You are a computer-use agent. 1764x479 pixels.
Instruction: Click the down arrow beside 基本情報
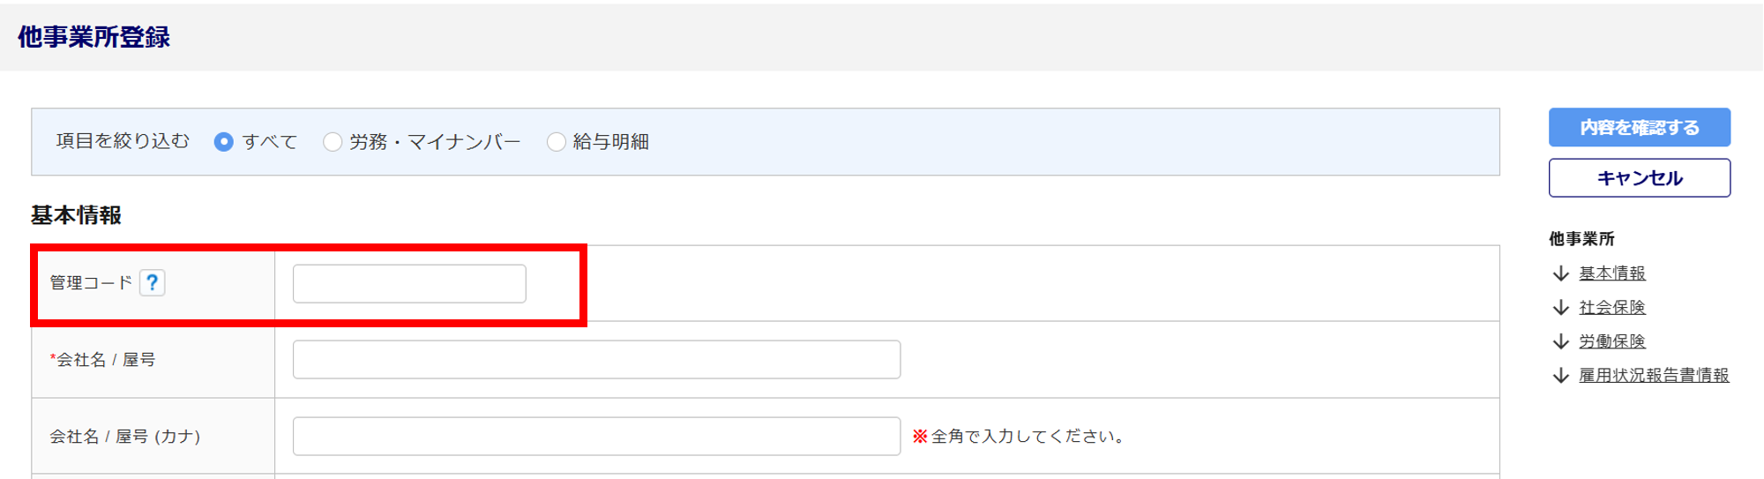pyautogui.click(x=1560, y=273)
